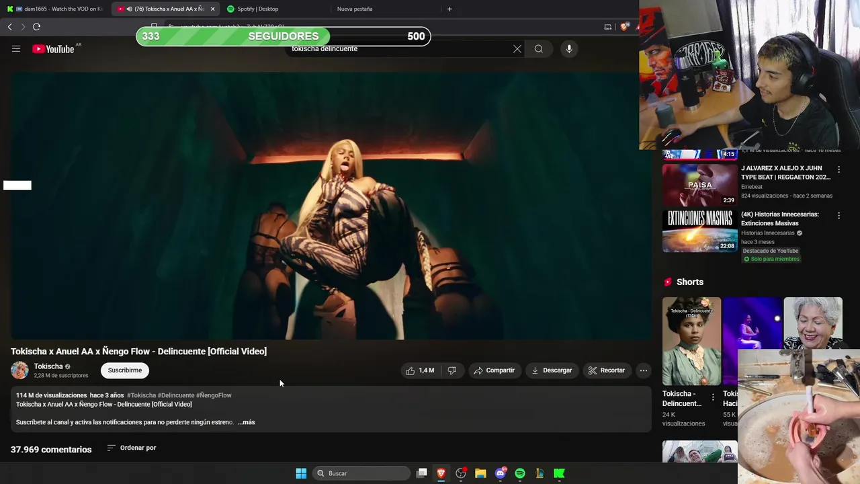860x484 pixels.
Task: Open more actions ellipsis beside Recortar
Action: coord(644,370)
